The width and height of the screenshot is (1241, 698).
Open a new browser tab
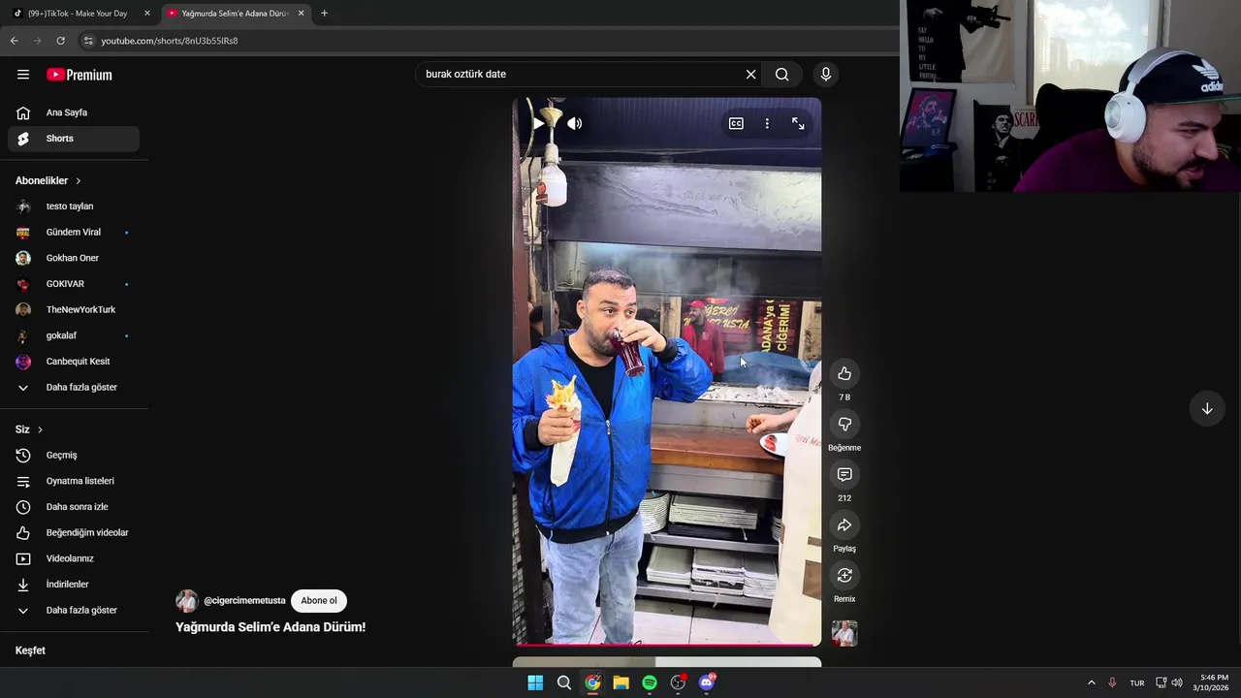click(324, 14)
